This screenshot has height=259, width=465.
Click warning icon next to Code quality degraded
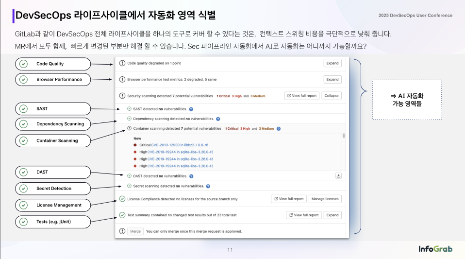click(x=122, y=63)
